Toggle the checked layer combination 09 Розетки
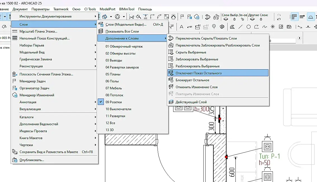 (x=113, y=102)
